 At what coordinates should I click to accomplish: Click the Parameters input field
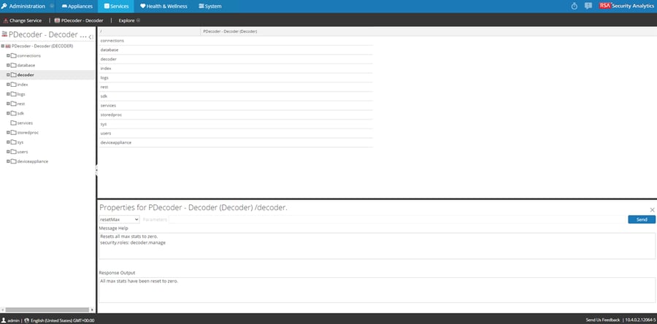click(x=397, y=220)
